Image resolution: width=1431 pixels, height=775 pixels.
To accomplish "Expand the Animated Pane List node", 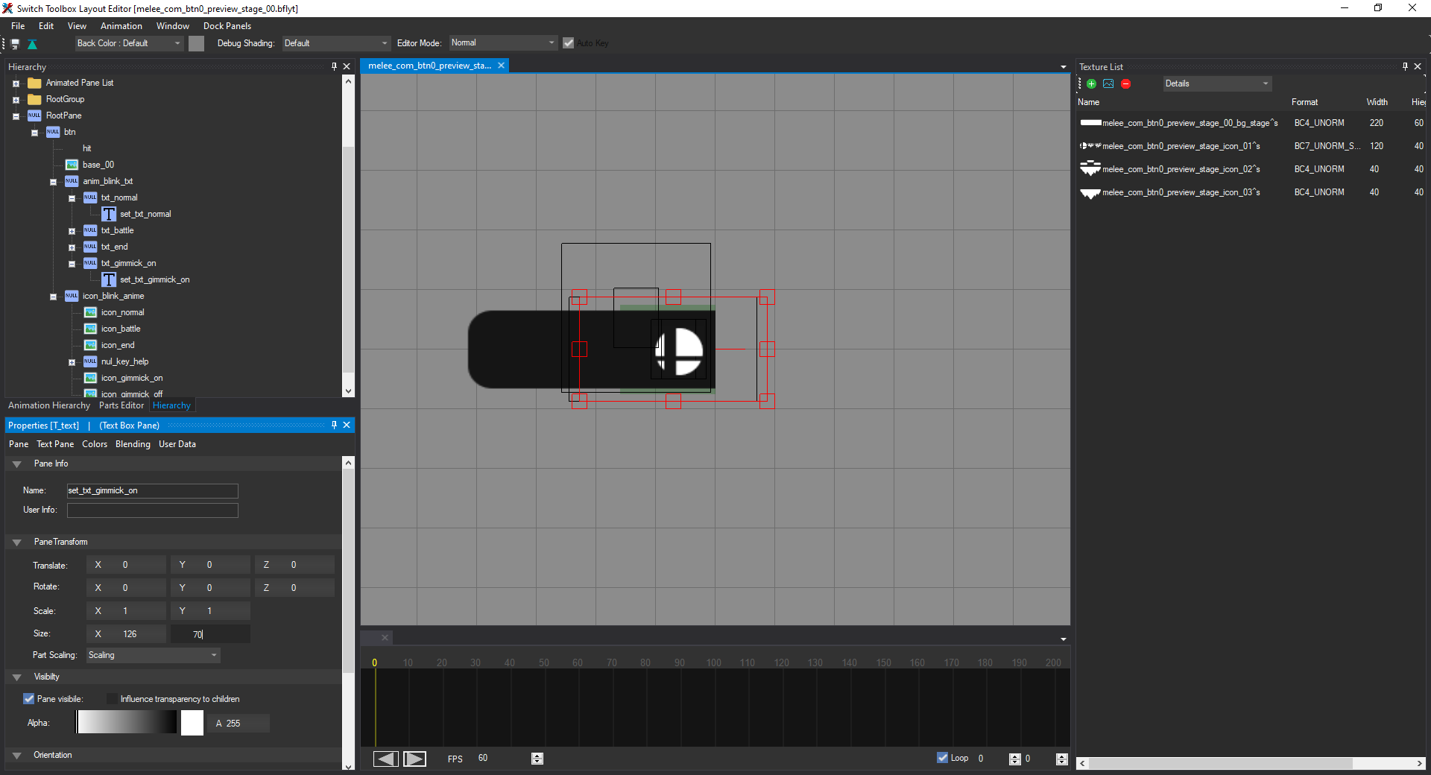I will tap(16, 83).
